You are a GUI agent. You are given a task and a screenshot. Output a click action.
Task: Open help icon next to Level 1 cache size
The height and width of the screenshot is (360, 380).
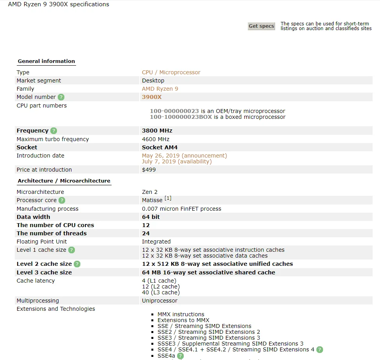[71, 250]
